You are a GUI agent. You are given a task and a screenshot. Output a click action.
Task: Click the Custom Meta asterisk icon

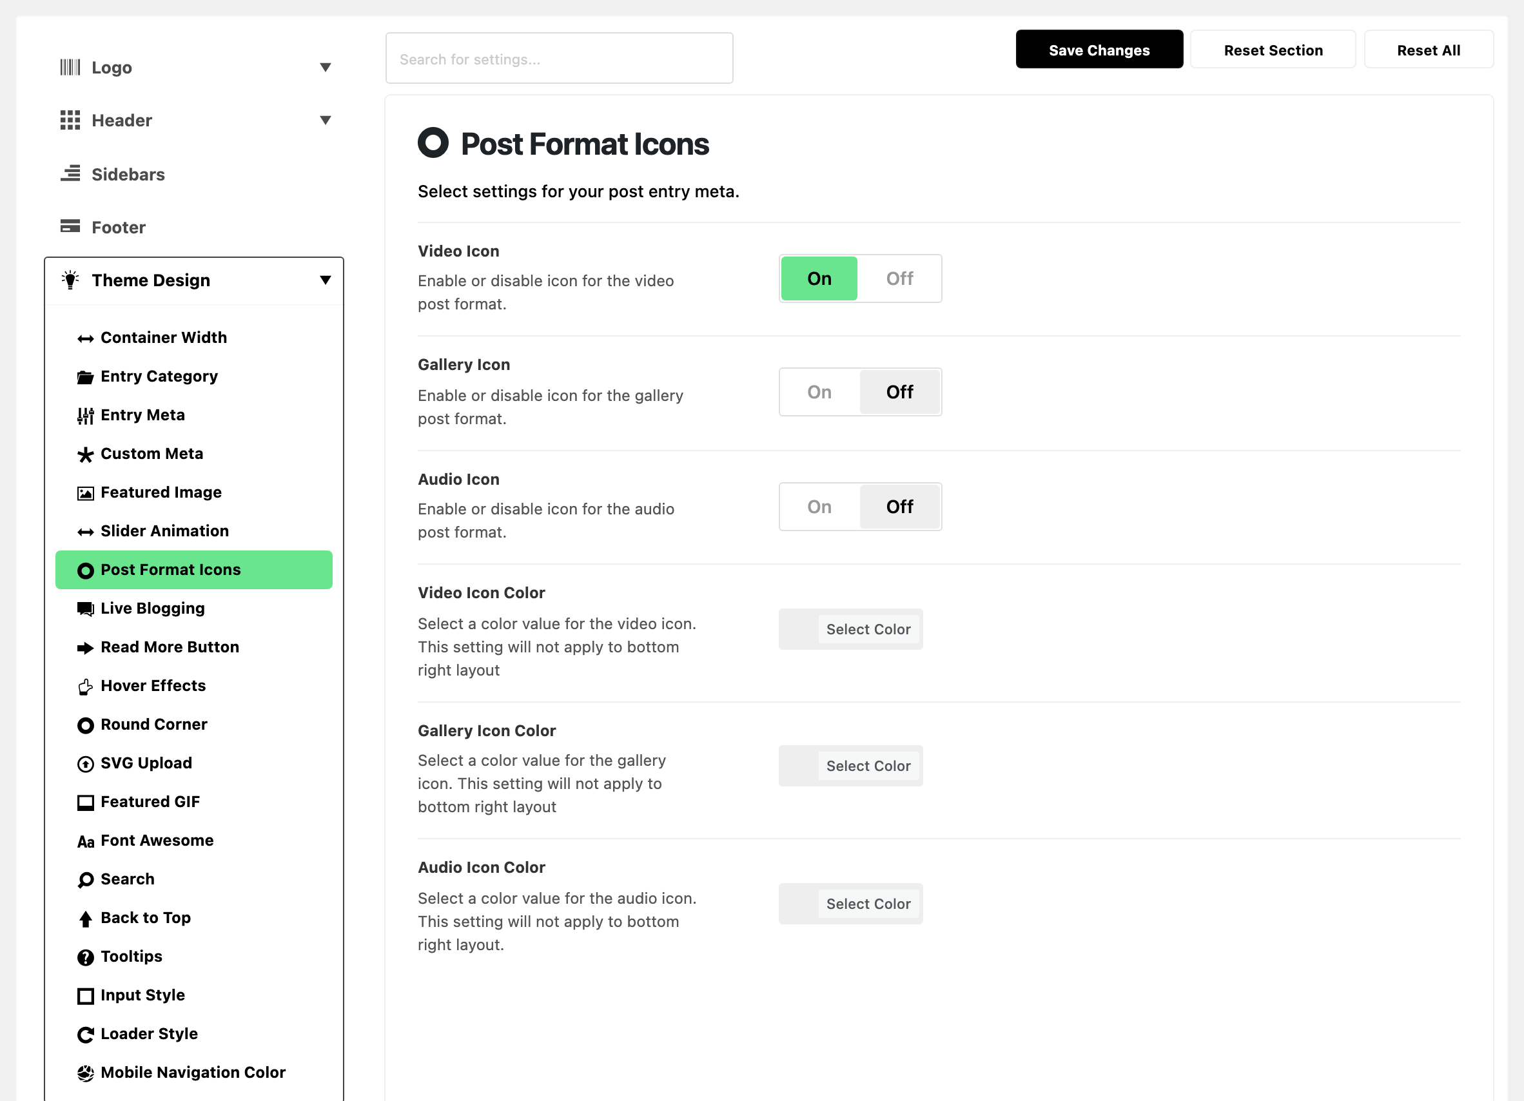click(85, 455)
